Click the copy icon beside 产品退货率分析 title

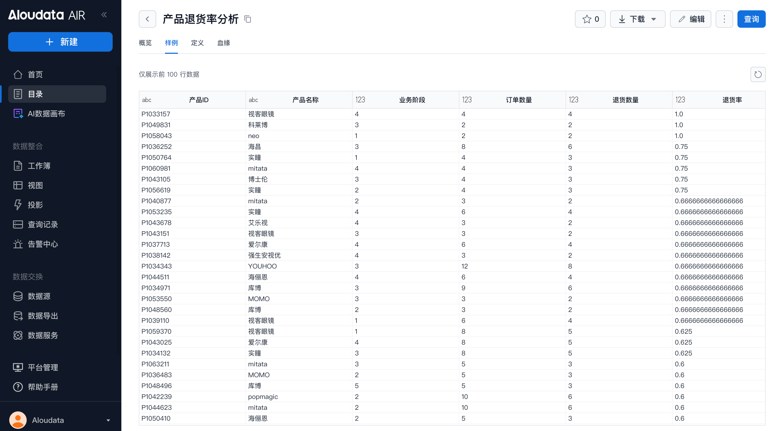(248, 19)
